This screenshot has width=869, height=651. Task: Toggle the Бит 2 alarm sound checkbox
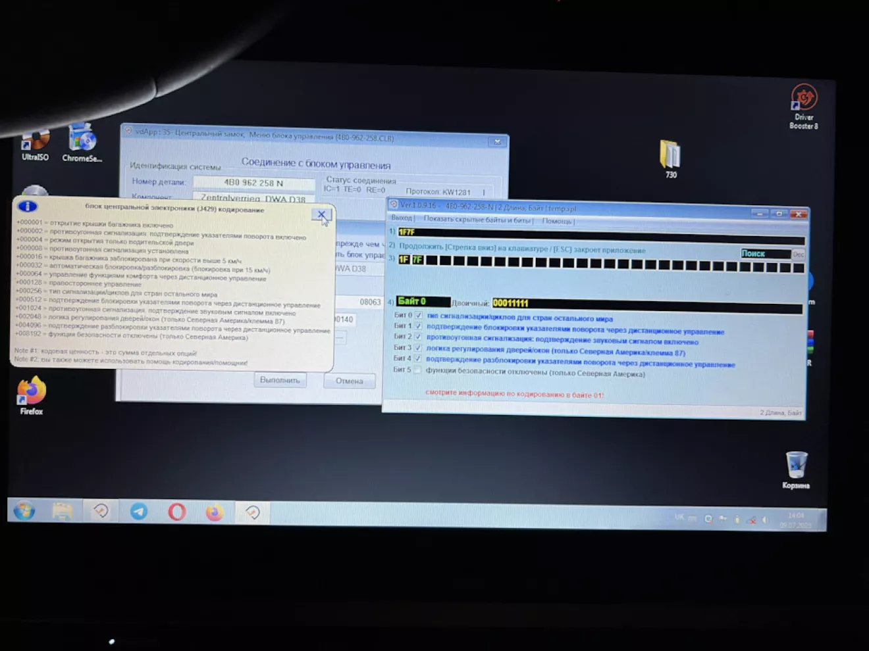(x=418, y=337)
